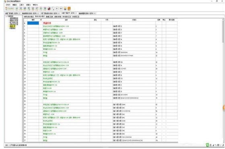This screenshot has height=149, width=225.
Task: Click the red title text in the first row
Action: click(47, 23)
